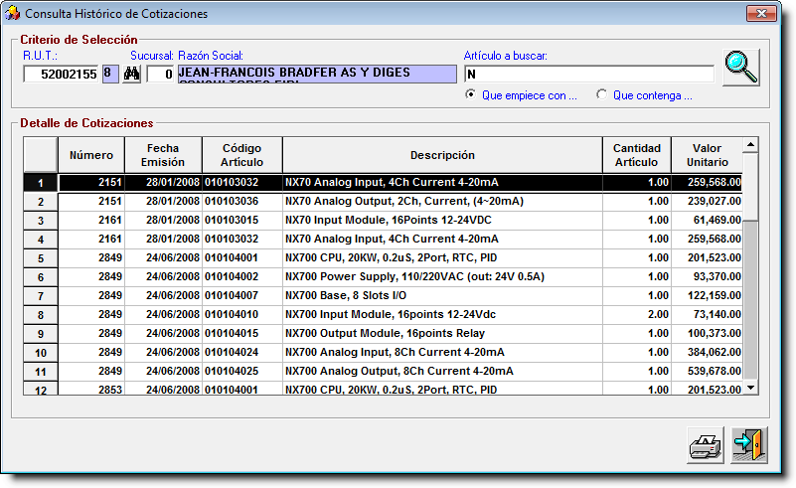796x488 pixels.
Task: Click 'NX70 Input Module, 16Points 12-24VDC' description
Action: pyautogui.click(x=389, y=220)
